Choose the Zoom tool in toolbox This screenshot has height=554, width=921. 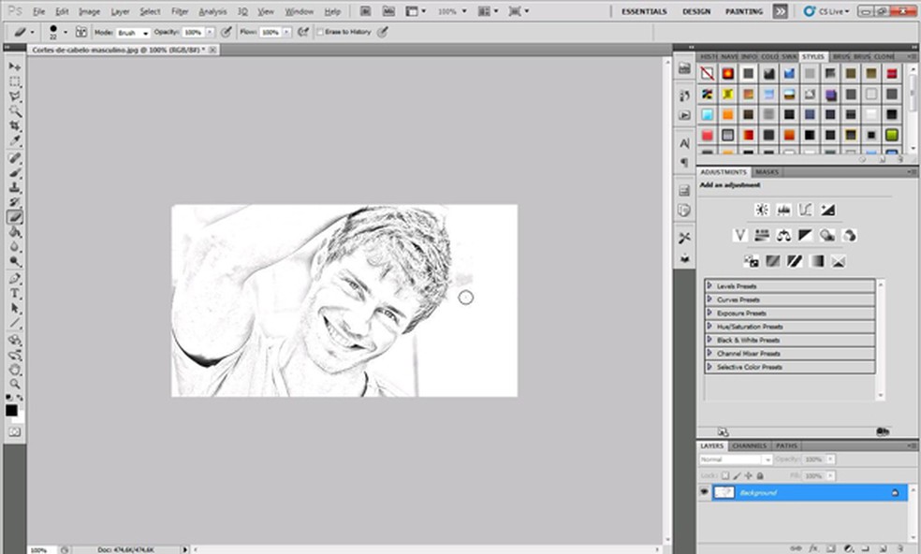15,383
